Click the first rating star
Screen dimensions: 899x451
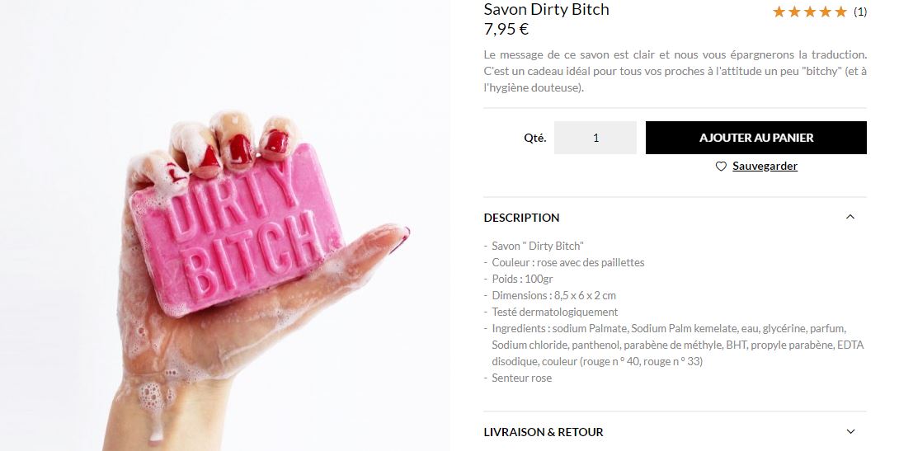tap(779, 12)
